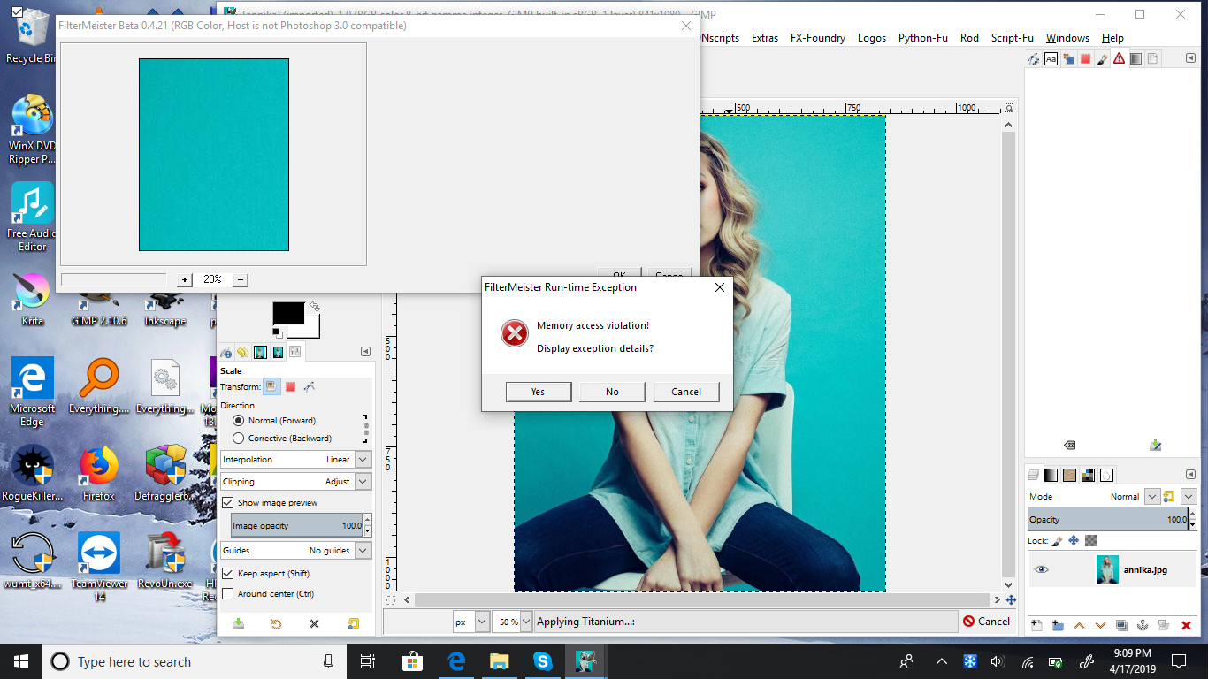
Task: Create a new layer in Layers panel
Action: [x=1036, y=626]
